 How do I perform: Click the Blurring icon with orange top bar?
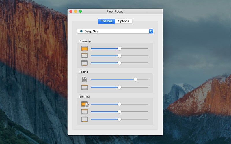[85, 112]
